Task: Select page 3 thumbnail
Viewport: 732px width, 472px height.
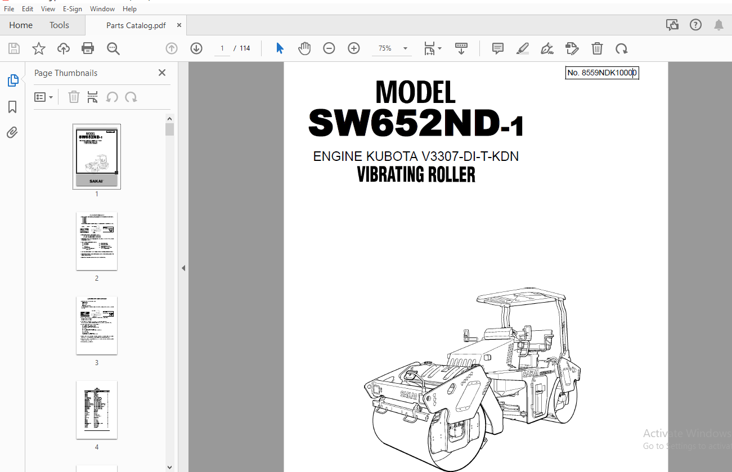Action: click(97, 326)
